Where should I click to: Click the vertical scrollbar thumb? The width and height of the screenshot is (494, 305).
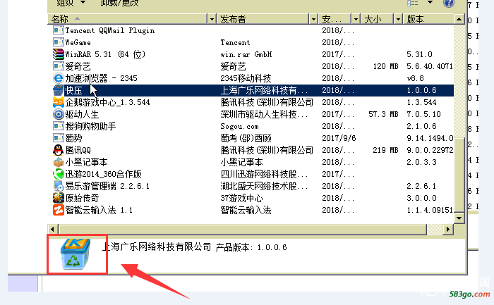(x=459, y=175)
